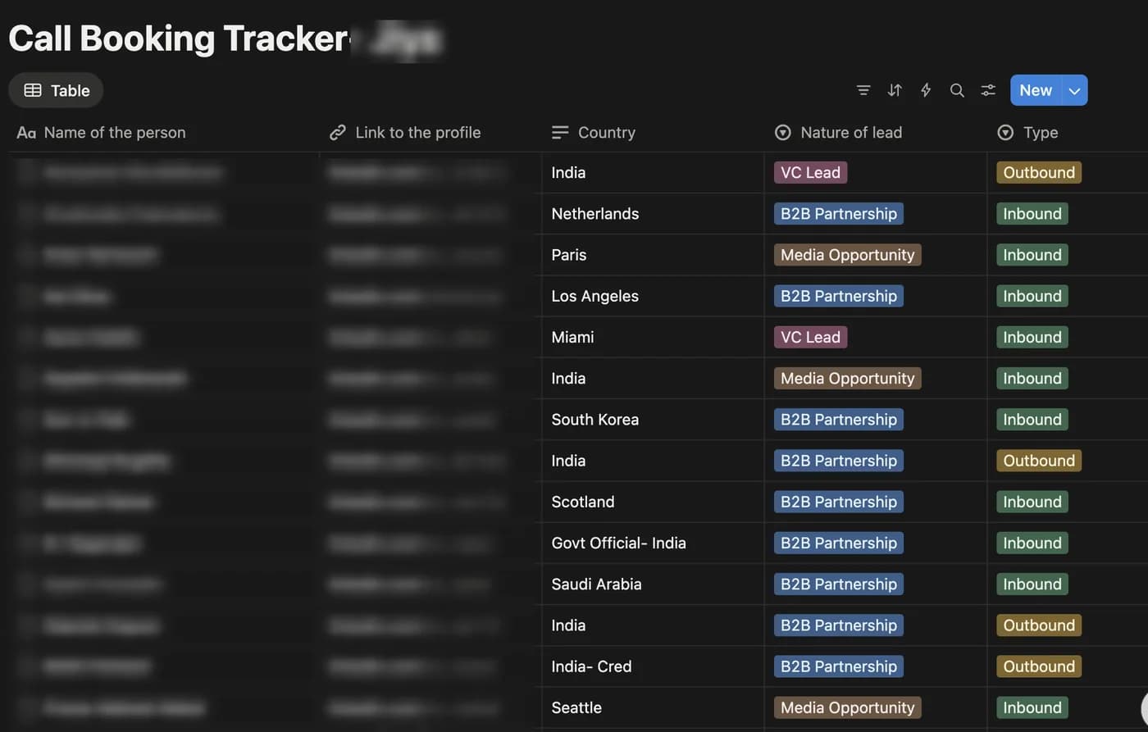
Task: Select the Los Angeles country cell
Action: click(653, 296)
